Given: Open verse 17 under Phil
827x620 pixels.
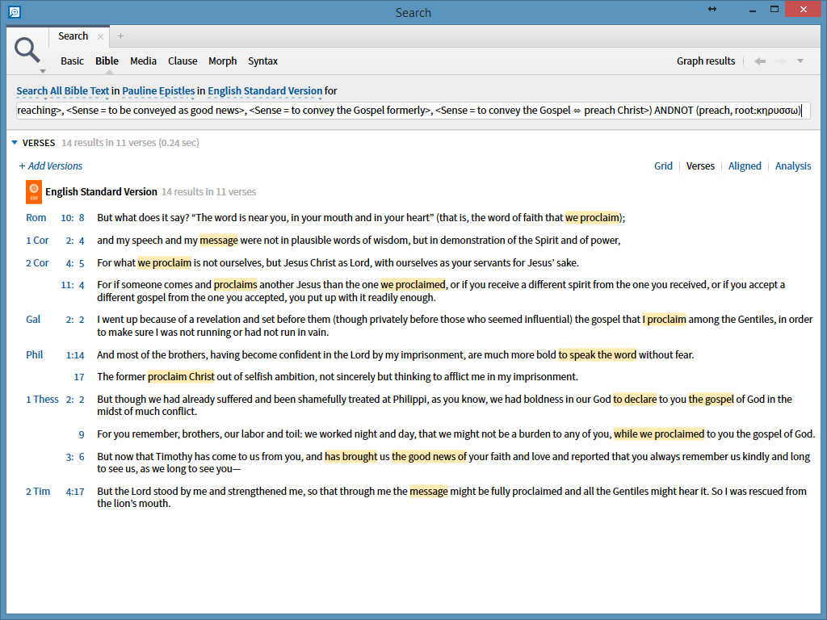Looking at the screenshot, I should (79, 377).
